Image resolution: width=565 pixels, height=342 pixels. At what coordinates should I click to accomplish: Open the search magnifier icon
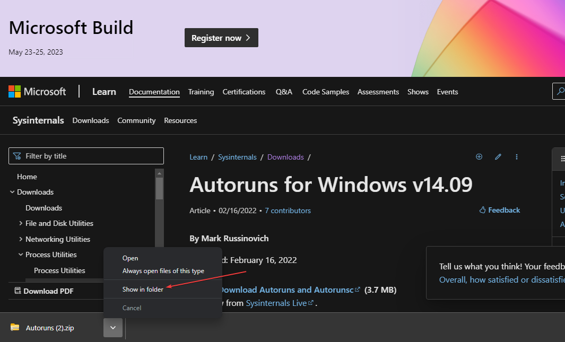coord(560,91)
